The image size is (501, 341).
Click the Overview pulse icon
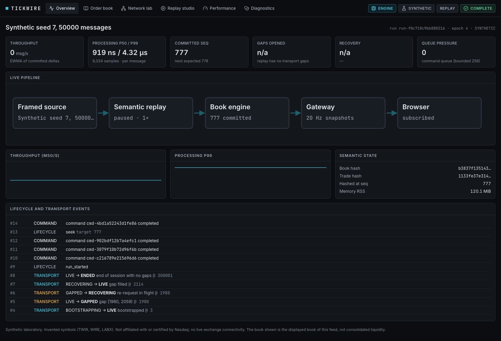click(x=51, y=8)
